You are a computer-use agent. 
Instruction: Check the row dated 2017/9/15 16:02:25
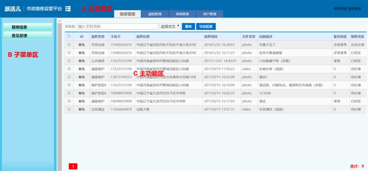[x=69, y=93]
